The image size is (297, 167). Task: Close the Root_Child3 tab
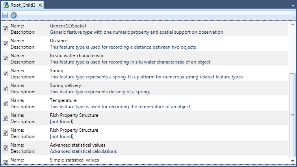tap(40, 5)
